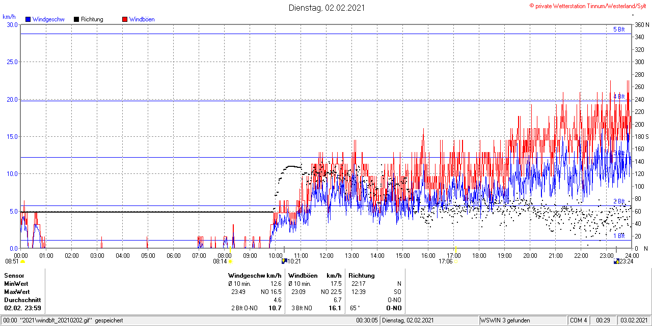
Task: Click the moon icon next to 23:24
Action: point(617,261)
